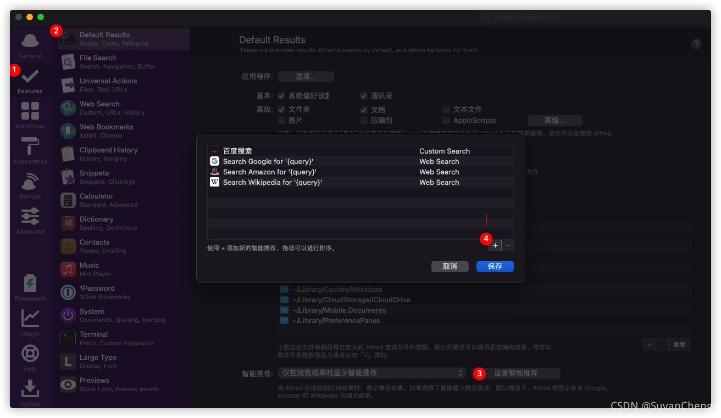The image size is (721, 418).
Task: Select ~/Library/Caches/Metadata folder row
Action: 484,289
